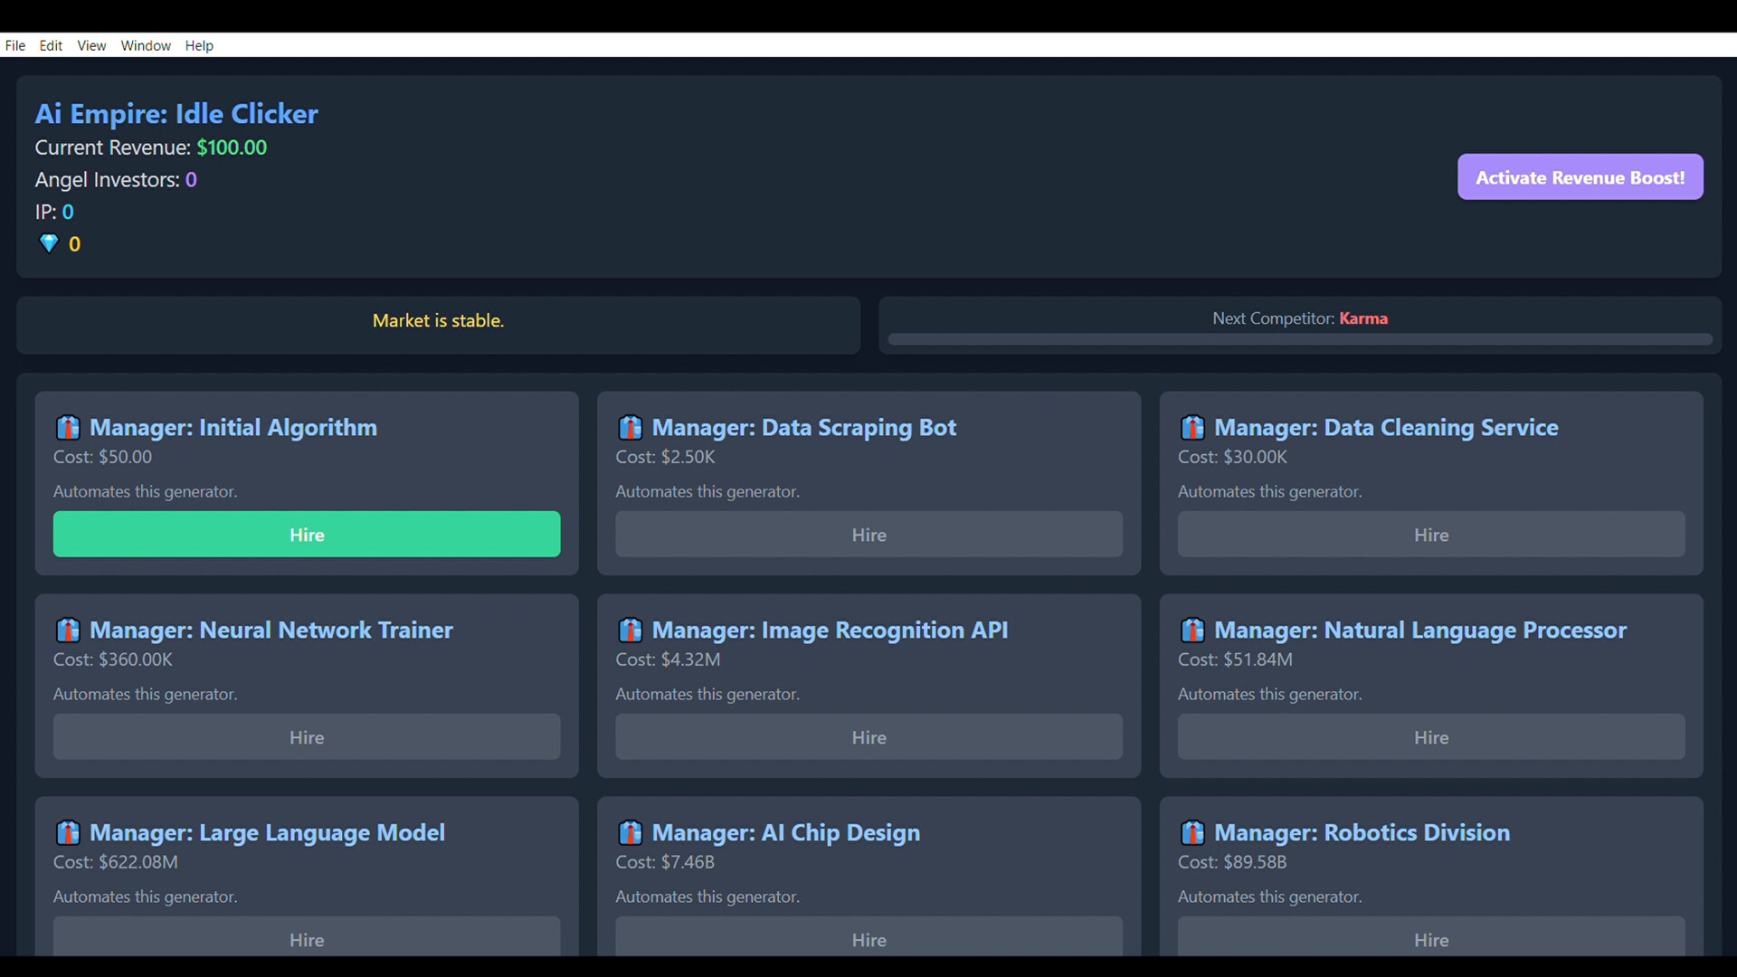The image size is (1737, 977).
Task: Click the blue diamond gem icon in the header
Action: pos(48,243)
